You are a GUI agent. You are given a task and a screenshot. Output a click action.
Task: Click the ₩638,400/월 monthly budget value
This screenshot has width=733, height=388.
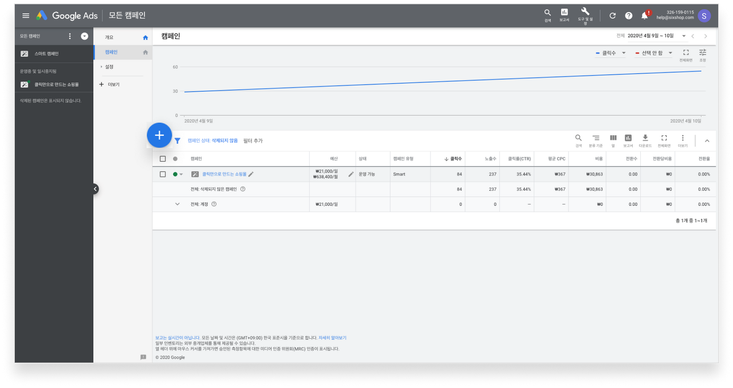tap(326, 177)
